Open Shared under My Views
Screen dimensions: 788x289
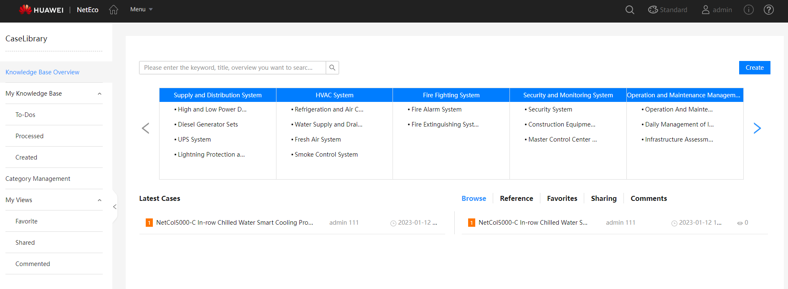[x=25, y=243]
